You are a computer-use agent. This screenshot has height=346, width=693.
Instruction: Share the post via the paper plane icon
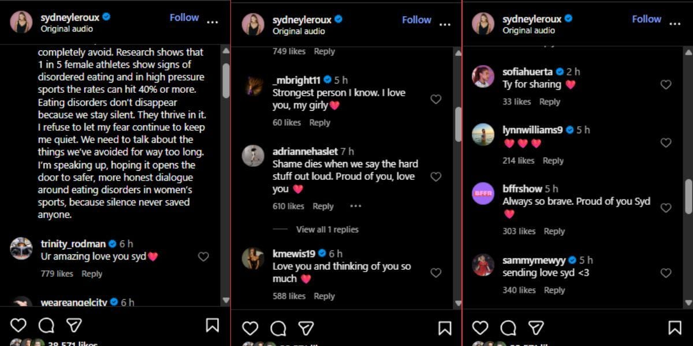point(74,326)
